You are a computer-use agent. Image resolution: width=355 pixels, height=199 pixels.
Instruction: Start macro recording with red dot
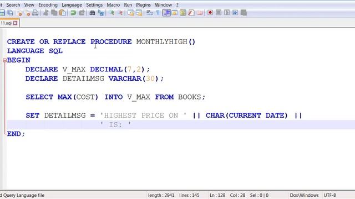point(210,13)
